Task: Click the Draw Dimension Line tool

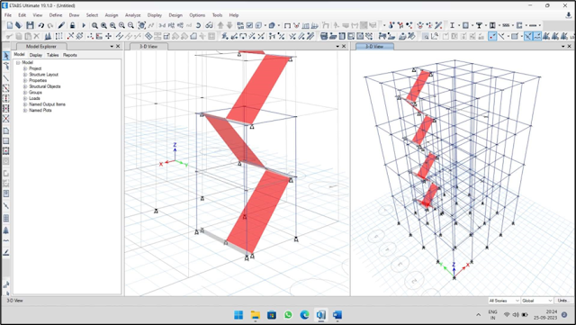Action: tap(6, 252)
